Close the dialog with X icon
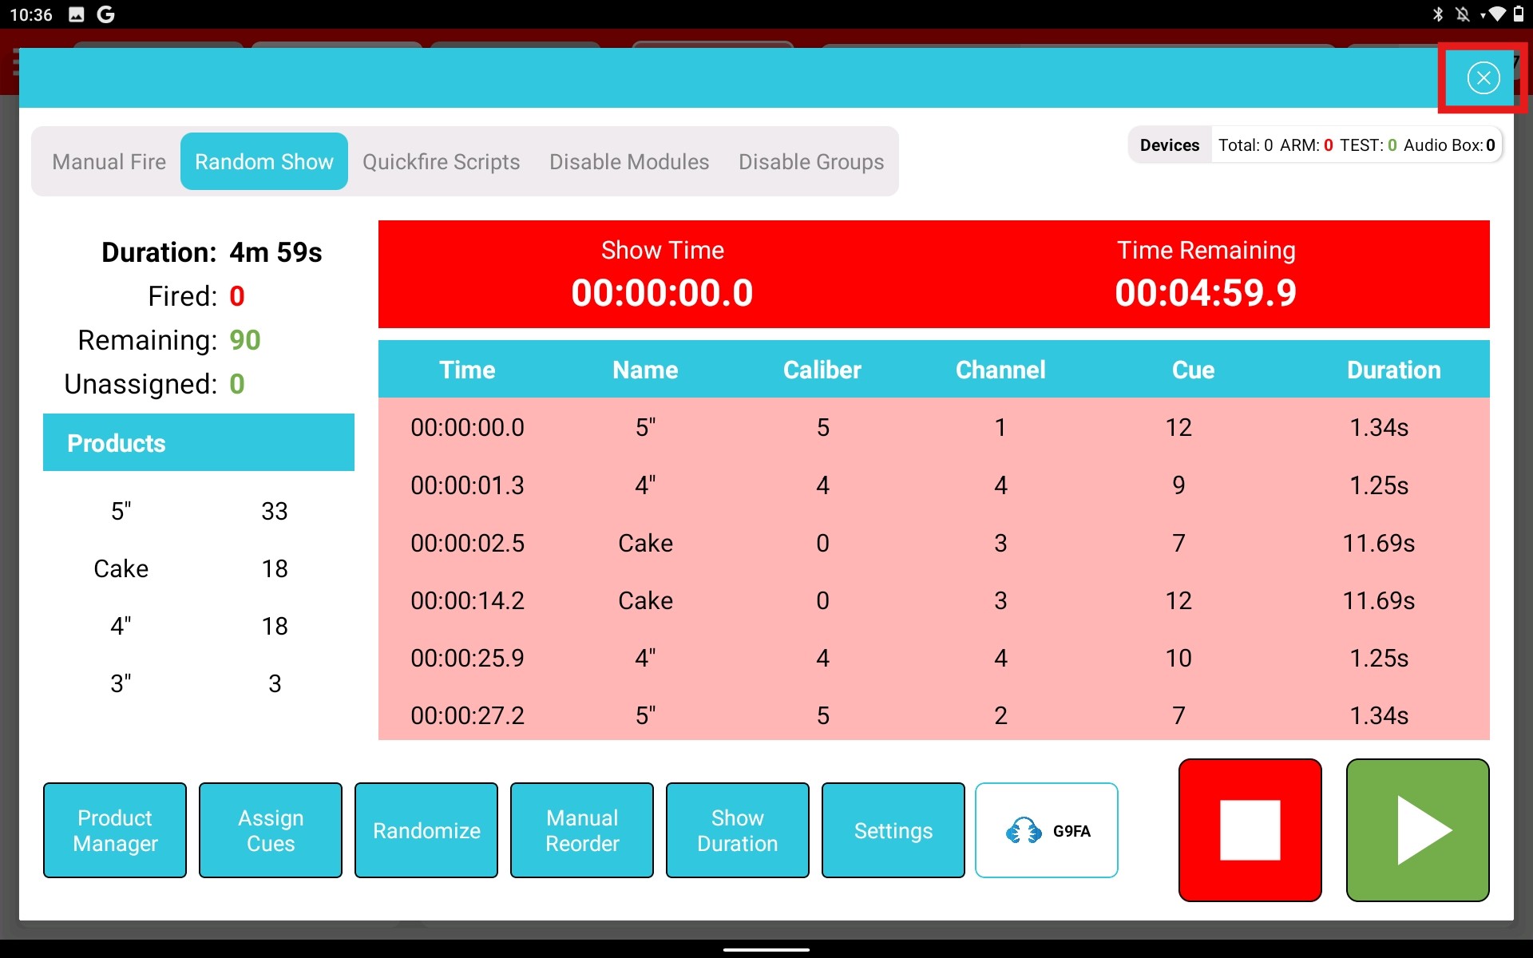 click(1483, 77)
